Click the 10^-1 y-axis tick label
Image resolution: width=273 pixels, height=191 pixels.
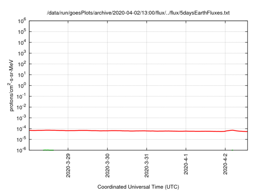tap(21, 96)
